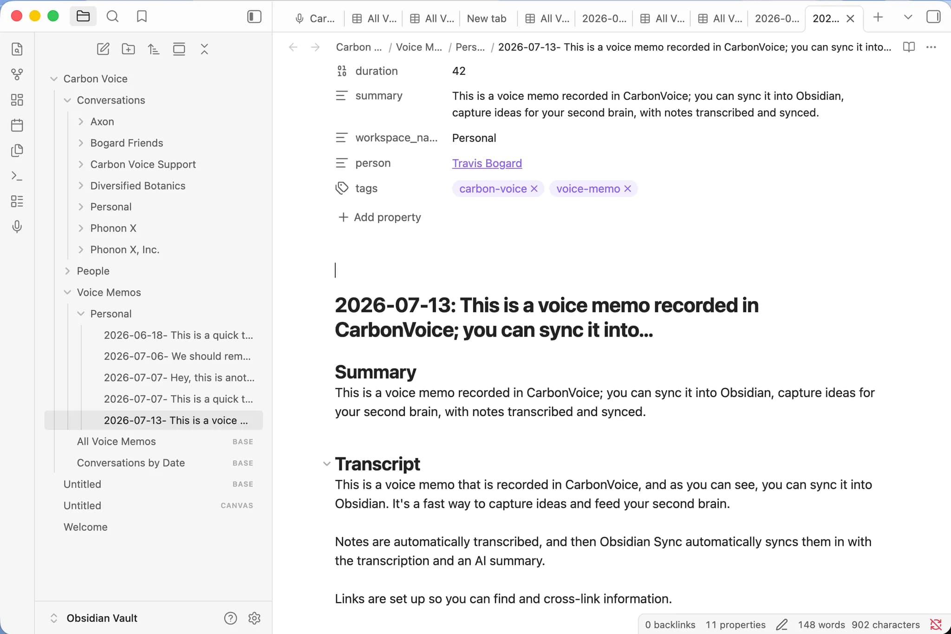Switch to the first All V... tab

(374, 19)
